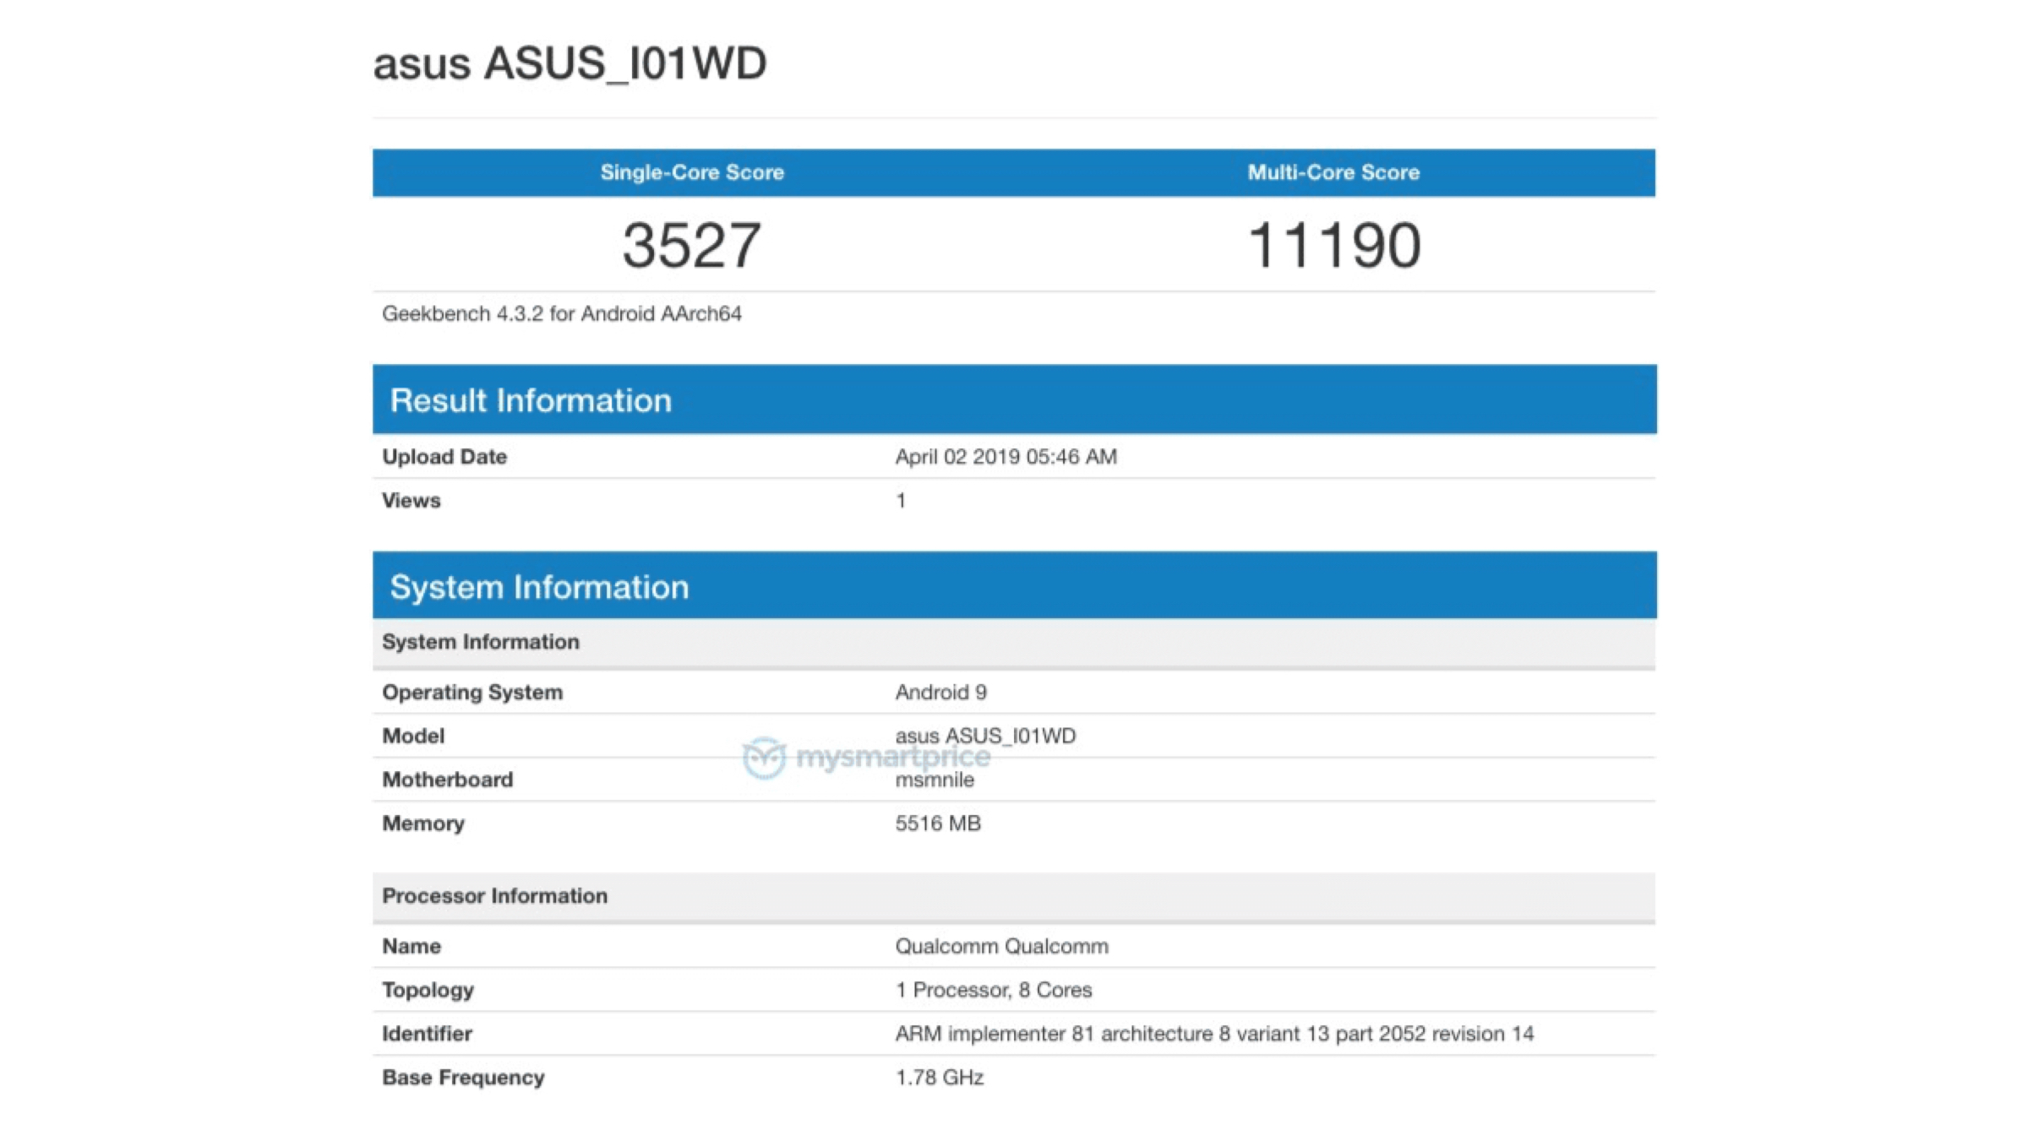Screen dimensions: 2028x1136
Task: Click the mysmartprice owl logo icon
Action: point(764,757)
